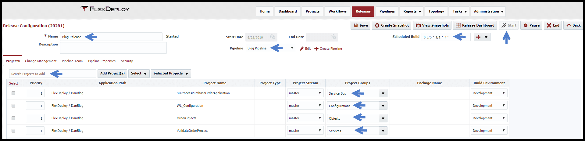
Task: Click the pencil Edit pipeline icon
Action: coord(301,49)
